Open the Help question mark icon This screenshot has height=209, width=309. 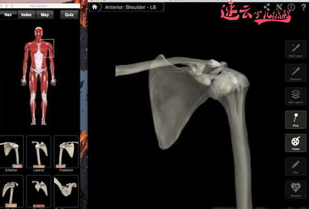click(x=304, y=7)
